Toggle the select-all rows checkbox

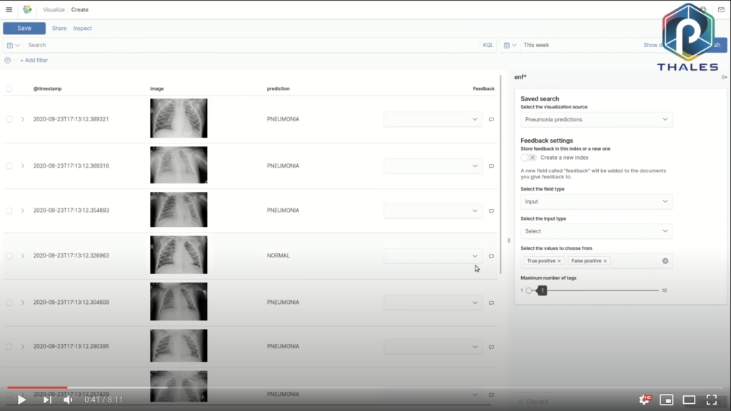click(x=9, y=88)
